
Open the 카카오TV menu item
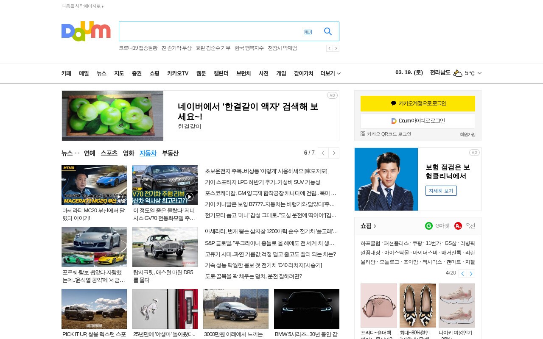point(178,73)
